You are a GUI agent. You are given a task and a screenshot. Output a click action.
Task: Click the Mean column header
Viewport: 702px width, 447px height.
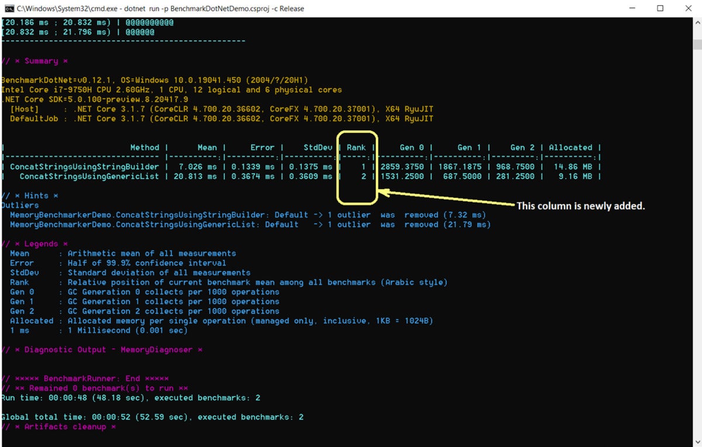[207, 148]
